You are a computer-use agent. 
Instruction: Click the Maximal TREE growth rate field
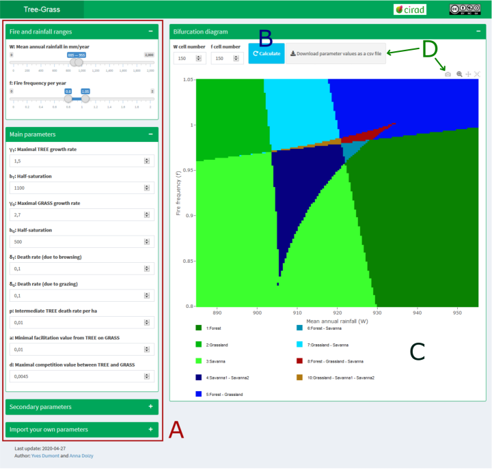click(81, 161)
